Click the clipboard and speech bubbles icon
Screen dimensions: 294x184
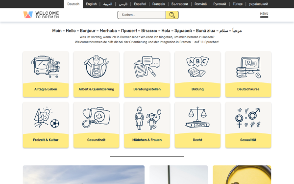coord(147,67)
